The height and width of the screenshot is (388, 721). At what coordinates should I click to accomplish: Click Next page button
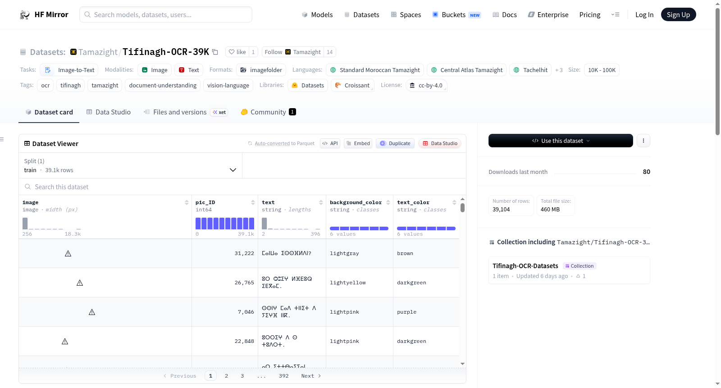coord(311,376)
